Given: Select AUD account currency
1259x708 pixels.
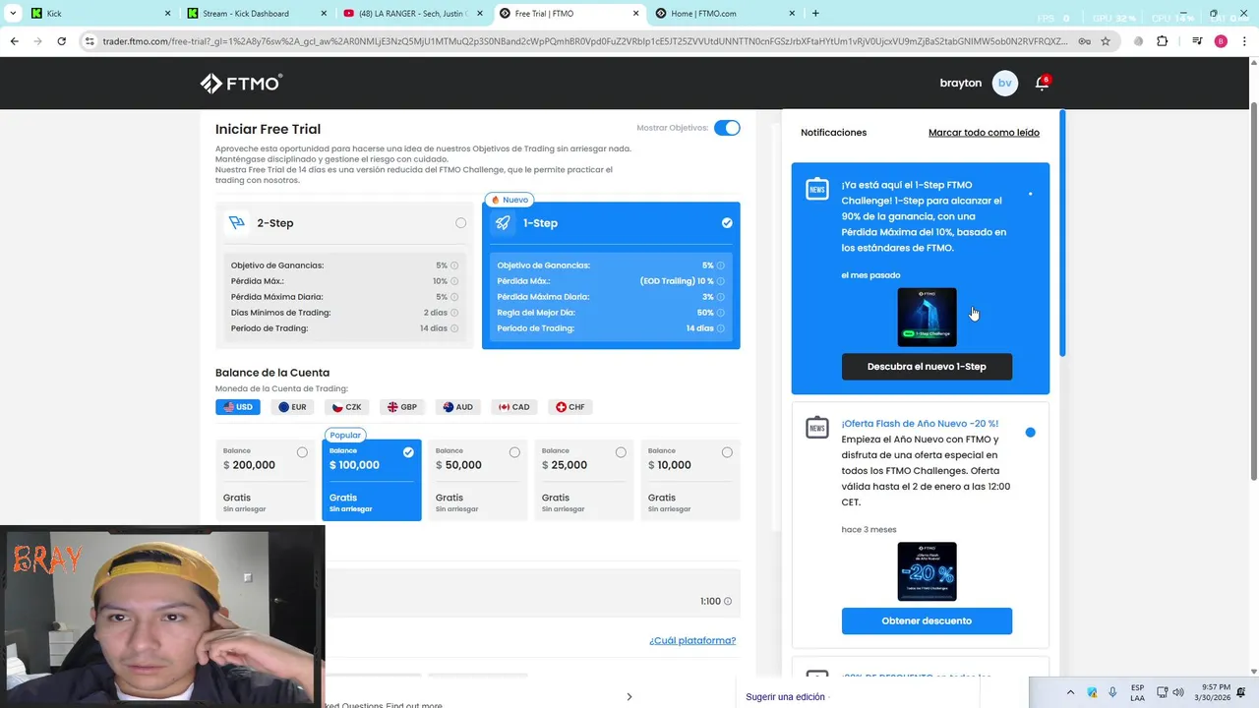Looking at the screenshot, I should click(458, 407).
